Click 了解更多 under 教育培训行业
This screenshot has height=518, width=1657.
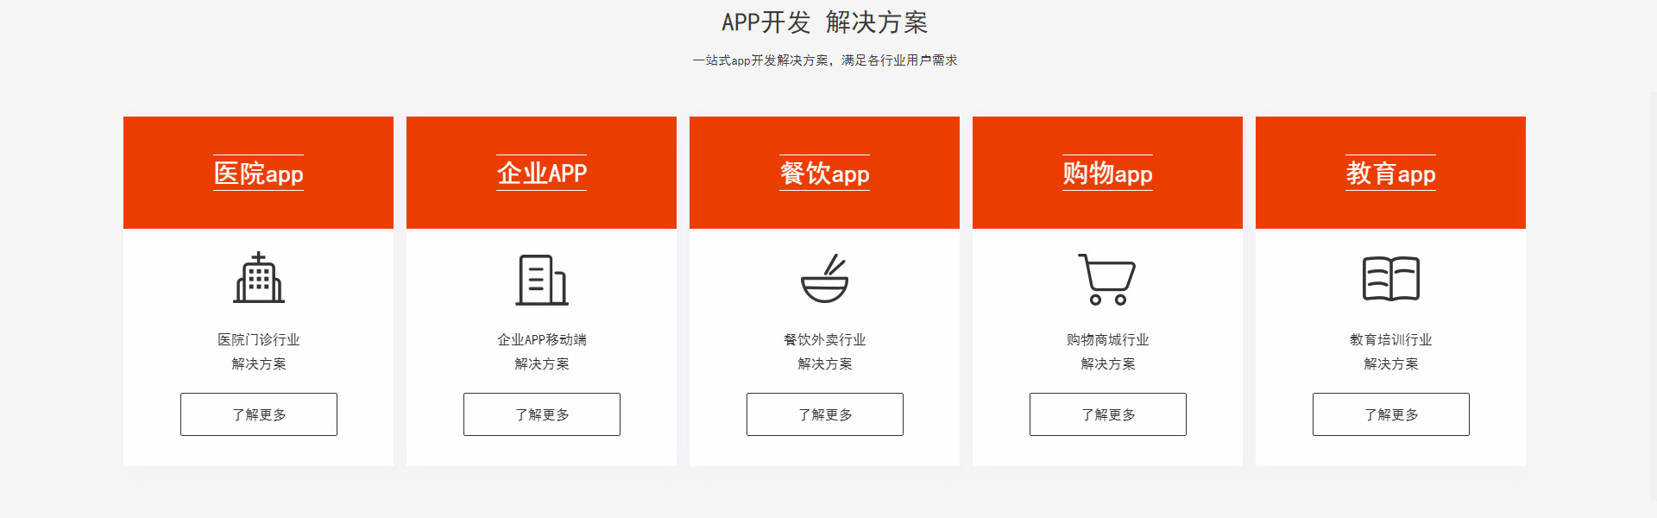pos(1391,414)
